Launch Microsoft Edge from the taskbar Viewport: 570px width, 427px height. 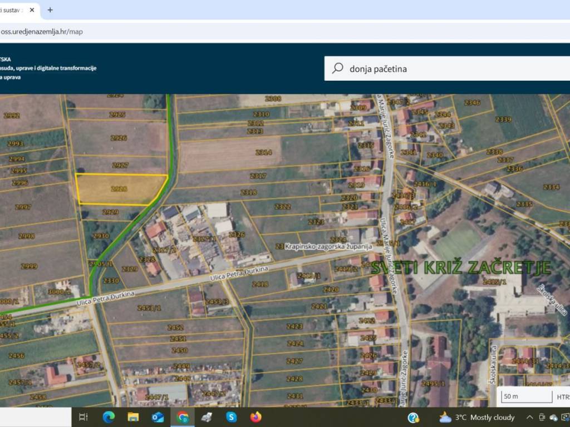109,417
